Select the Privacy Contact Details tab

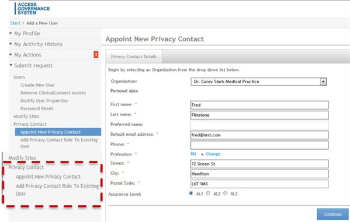134,57
